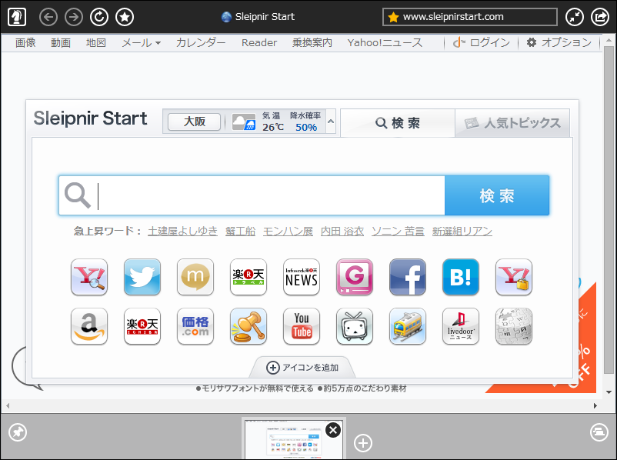
Task: Select the Sleipnir Start tab thumbnail
Action: [x=294, y=439]
